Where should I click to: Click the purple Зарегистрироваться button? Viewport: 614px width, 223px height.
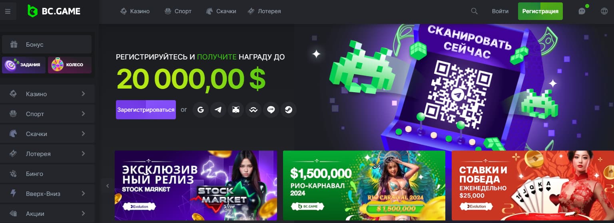146,110
